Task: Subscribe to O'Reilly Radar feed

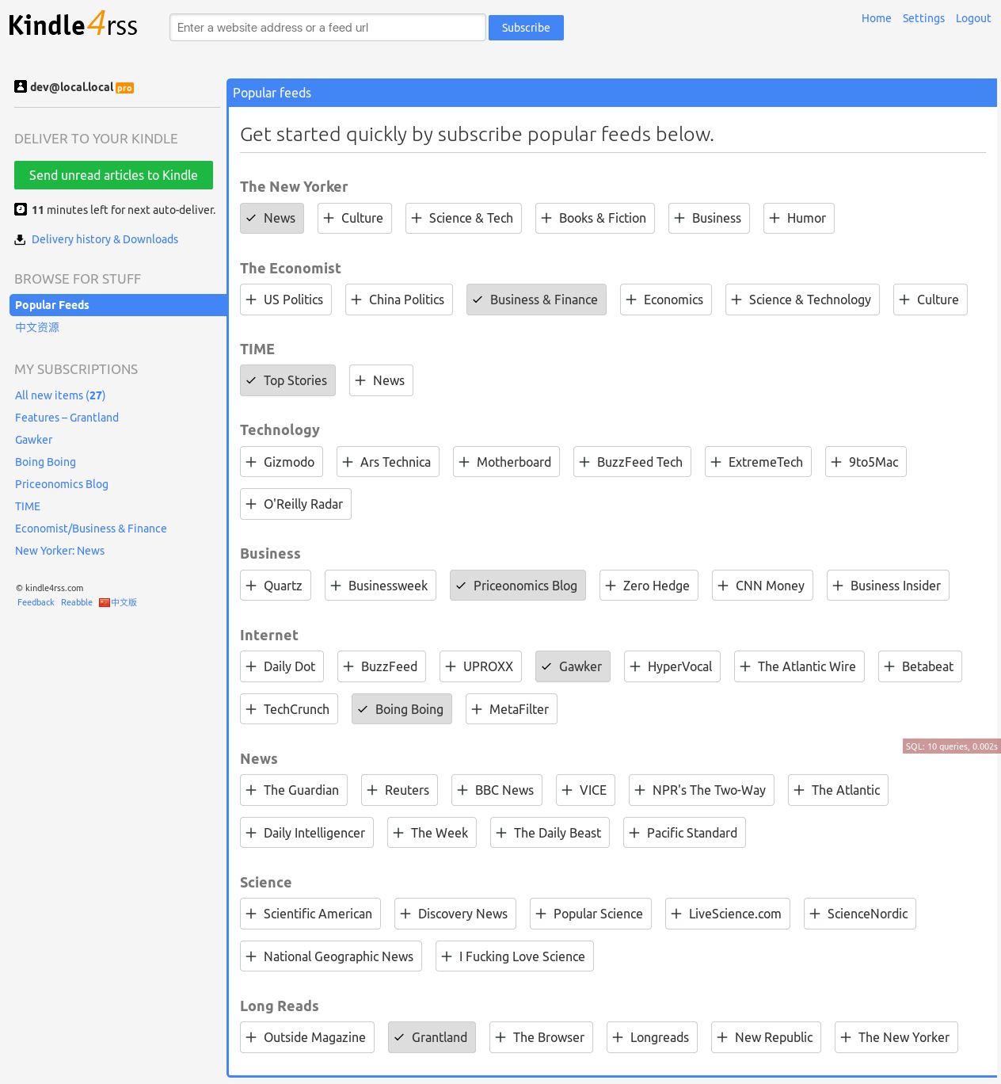Action: [x=295, y=504]
